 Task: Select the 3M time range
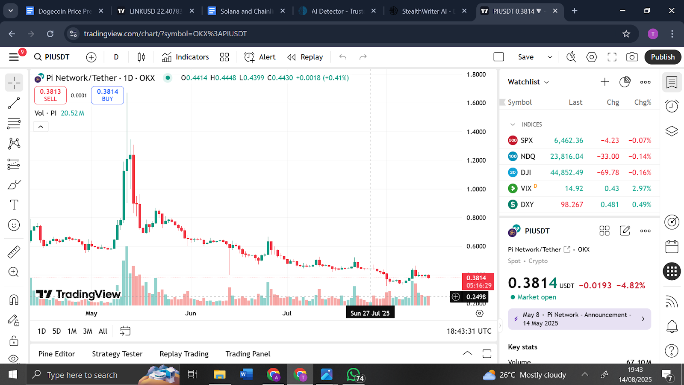pos(87,331)
